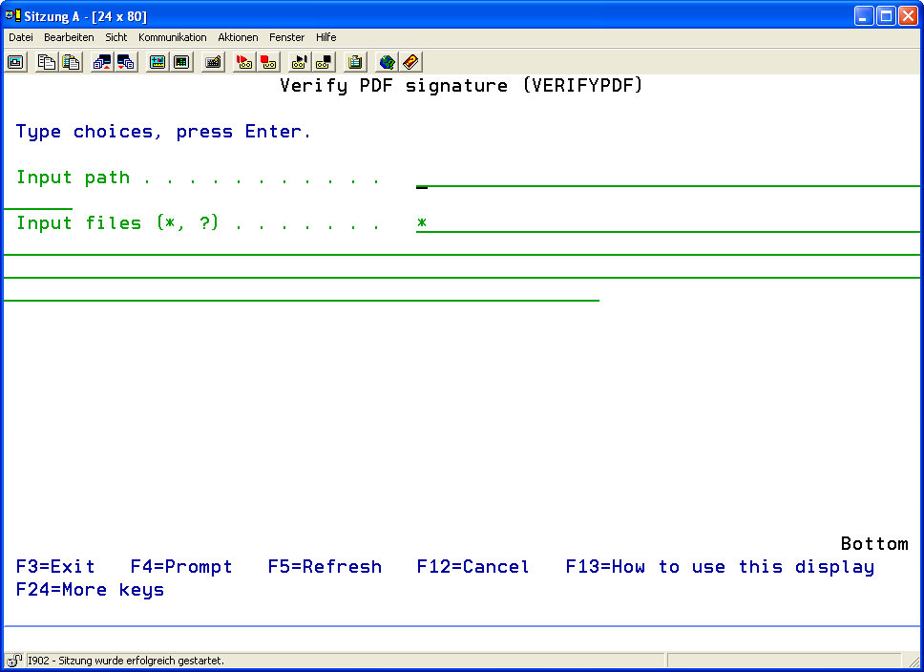Start macro recording from the toolbar
The width and height of the screenshot is (924, 672).
[x=244, y=62]
